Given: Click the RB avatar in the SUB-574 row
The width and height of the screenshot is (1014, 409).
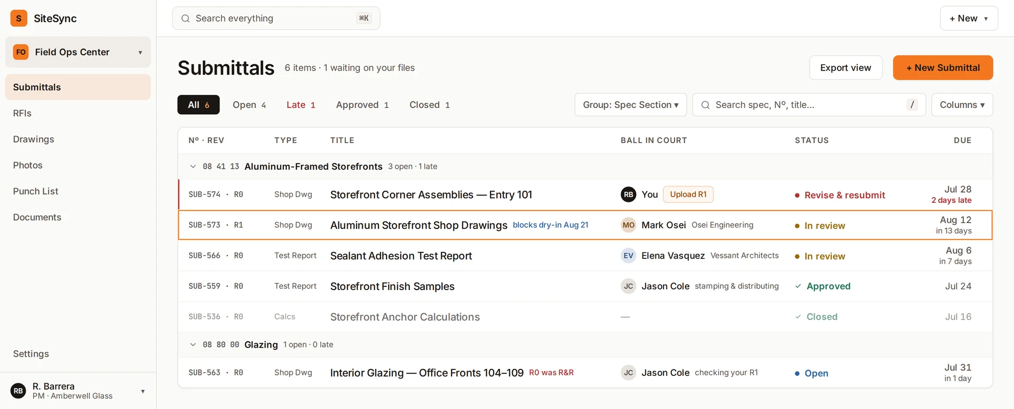Looking at the screenshot, I should tap(628, 194).
